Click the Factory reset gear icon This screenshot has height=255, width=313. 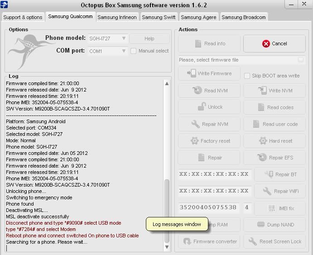point(194,141)
